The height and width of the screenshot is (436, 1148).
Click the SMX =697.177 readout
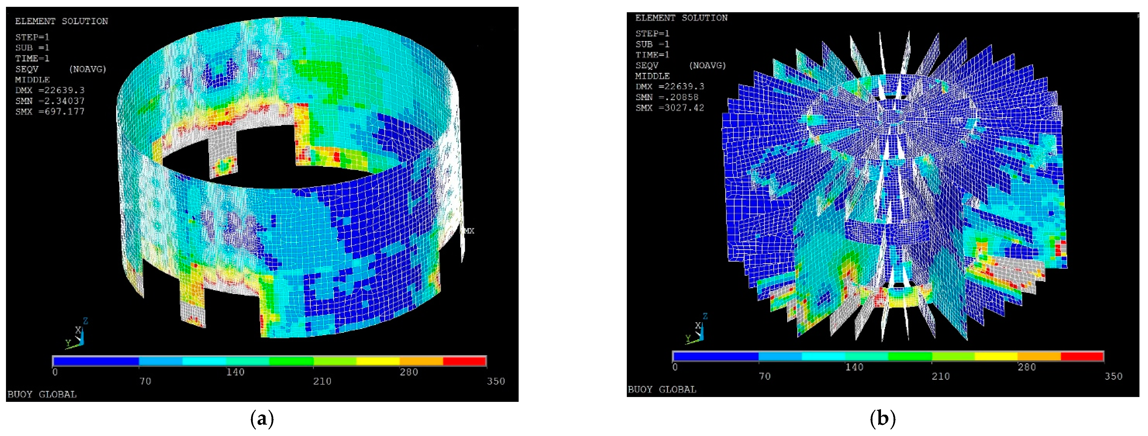50,112
